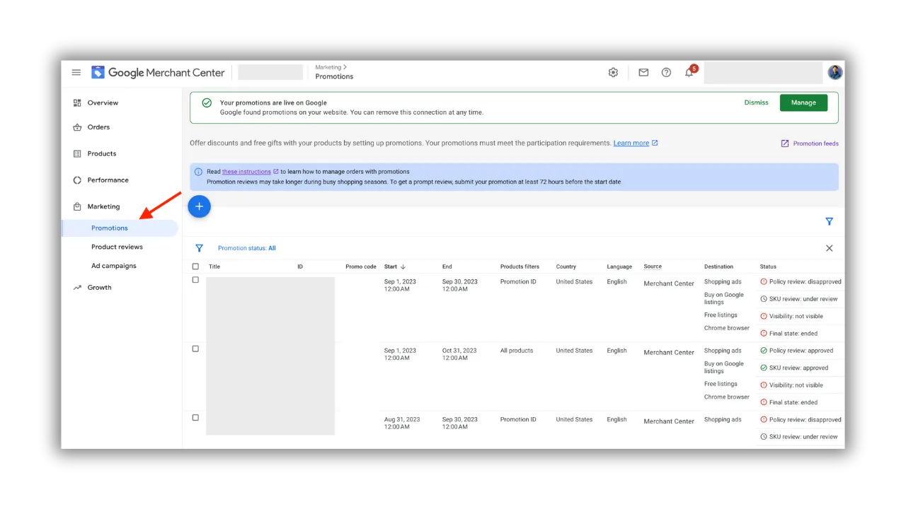Click the Marketing breadcrumb at top
This screenshot has height=509, width=906.
[328, 67]
